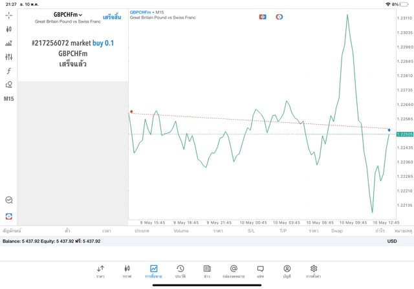Switch chart type with the candlestick icon

pyautogui.click(x=8, y=29)
